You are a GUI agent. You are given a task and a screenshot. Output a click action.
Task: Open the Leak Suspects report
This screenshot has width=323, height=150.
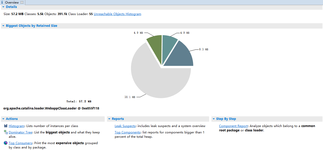point(125,126)
